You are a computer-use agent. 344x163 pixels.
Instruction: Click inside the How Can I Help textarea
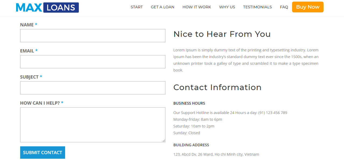(x=93, y=125)
